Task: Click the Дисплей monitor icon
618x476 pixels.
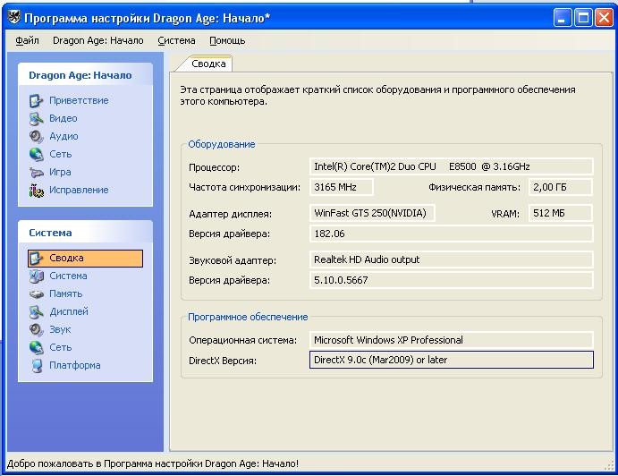Action: (37, 312)
